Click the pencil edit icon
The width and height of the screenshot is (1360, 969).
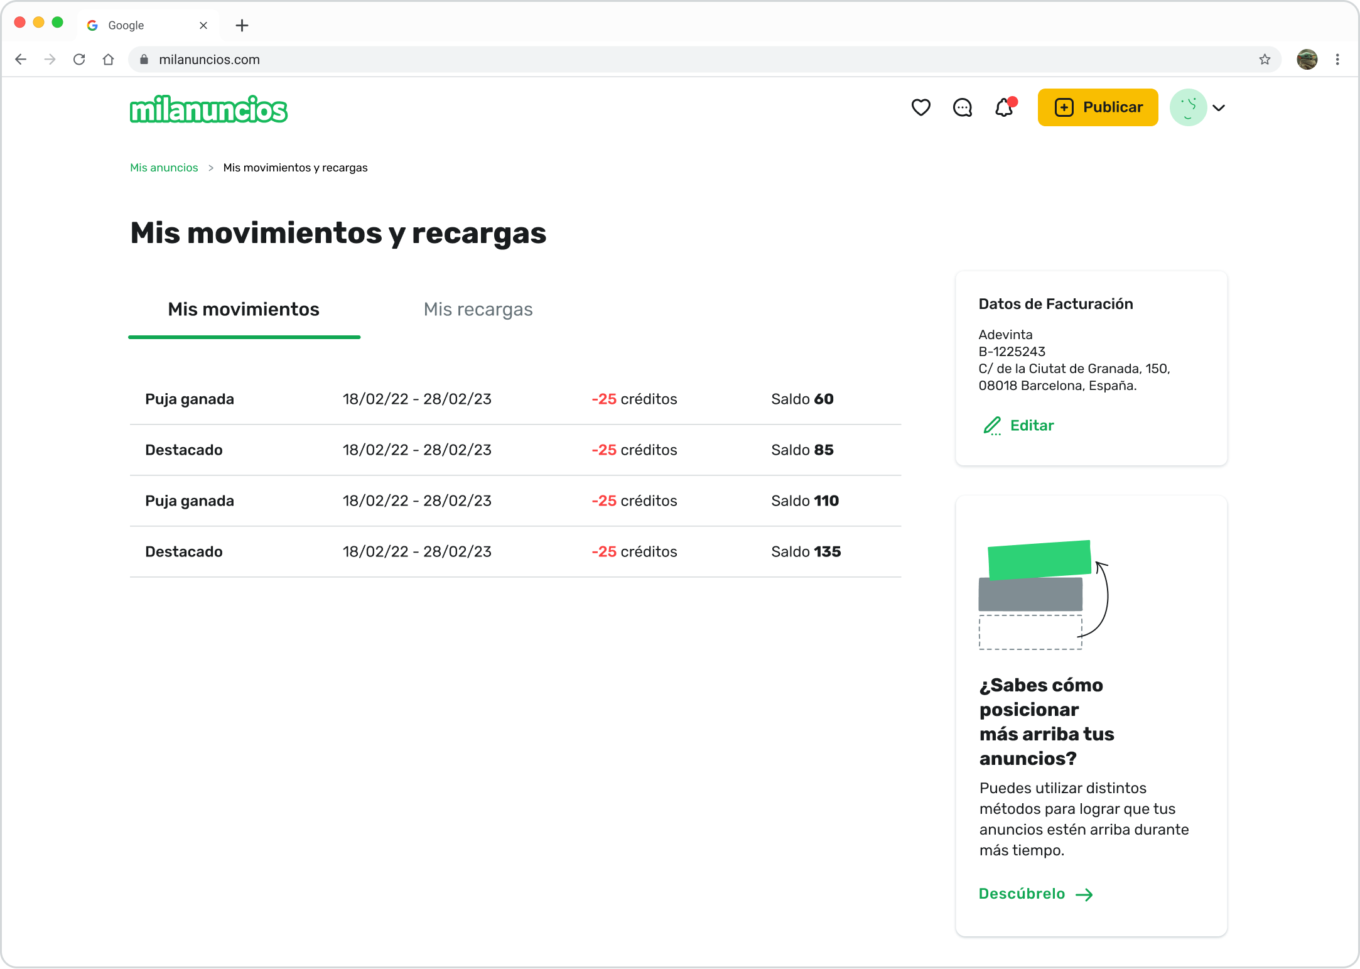[x=992, y=426]
